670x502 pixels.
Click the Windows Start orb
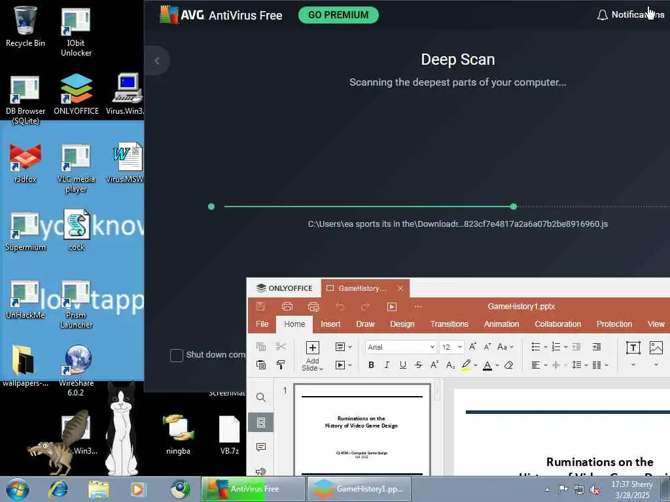click(x=18, y=489)
